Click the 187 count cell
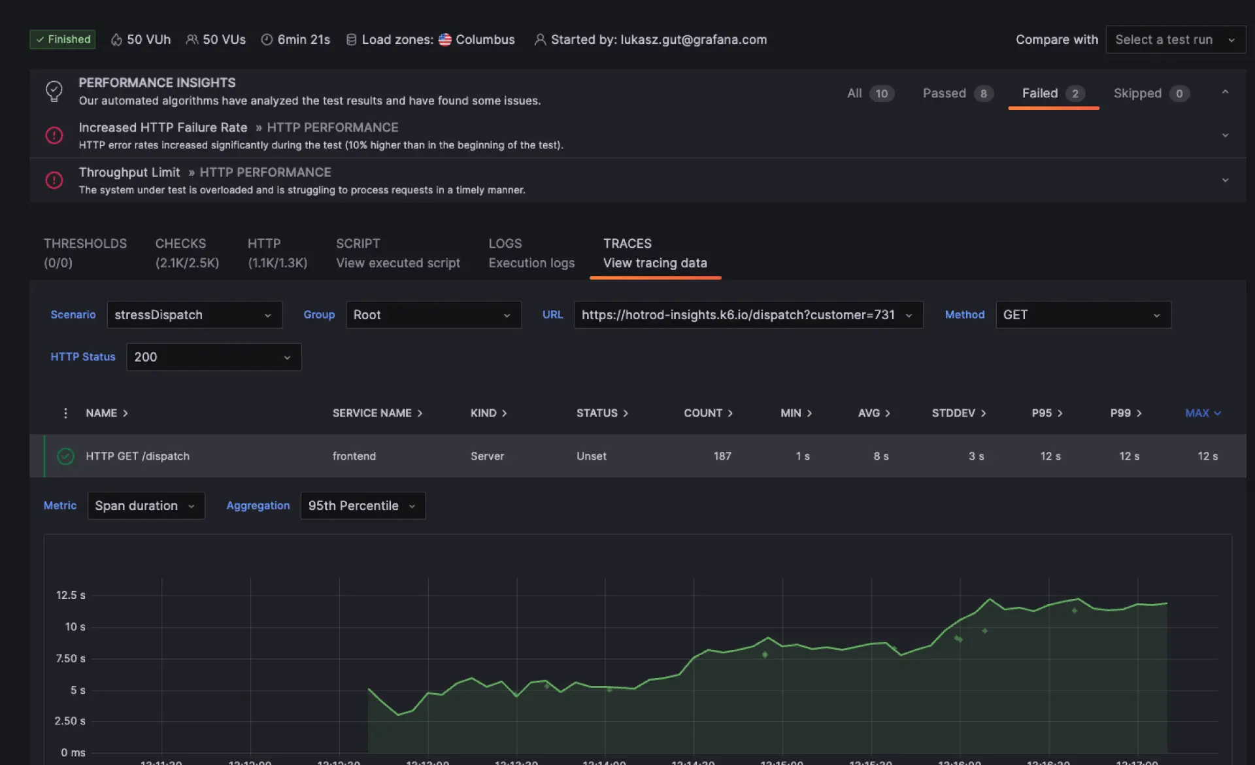This screenshot has width=1255, height=765. pyautogui.click(x=722, y=456)
